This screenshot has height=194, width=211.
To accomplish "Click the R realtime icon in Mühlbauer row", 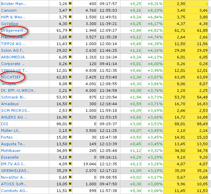I will click(70, 150).
